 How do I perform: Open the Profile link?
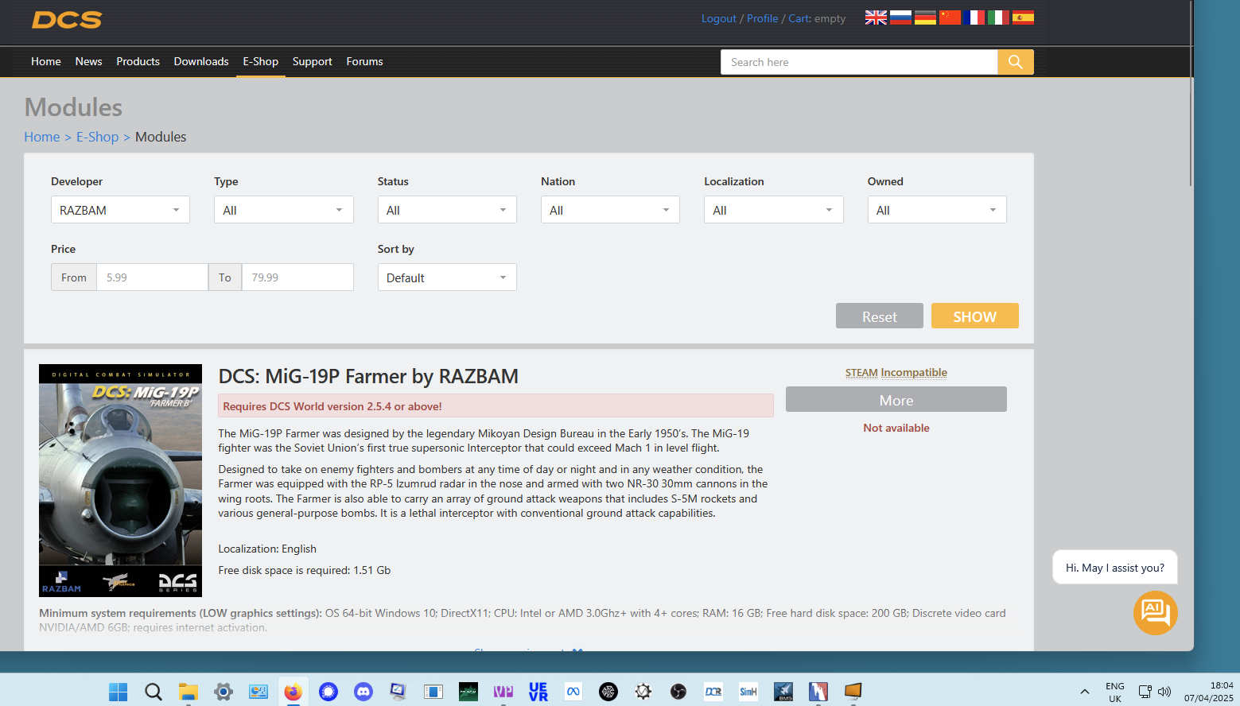[x=763, y=18]
